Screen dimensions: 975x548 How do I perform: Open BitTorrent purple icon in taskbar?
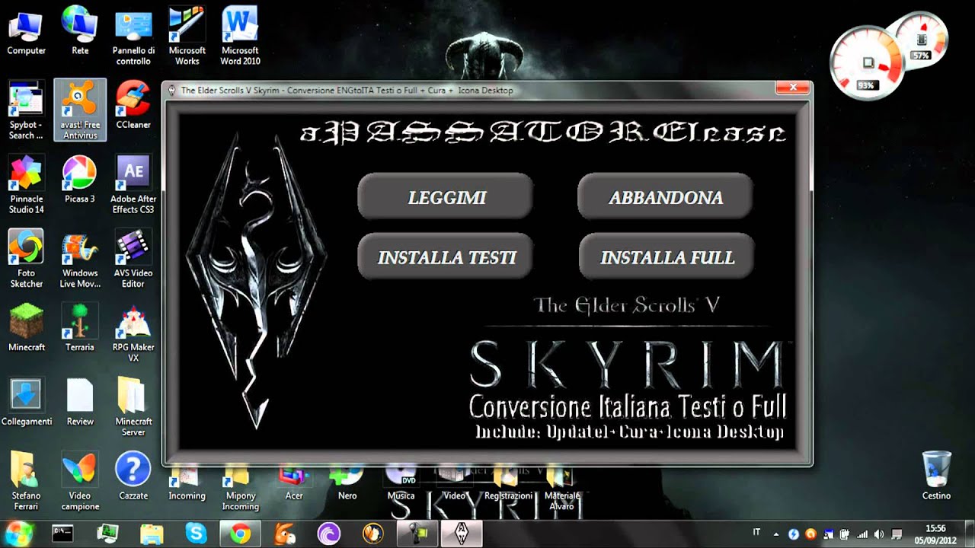tap(329, 534)
